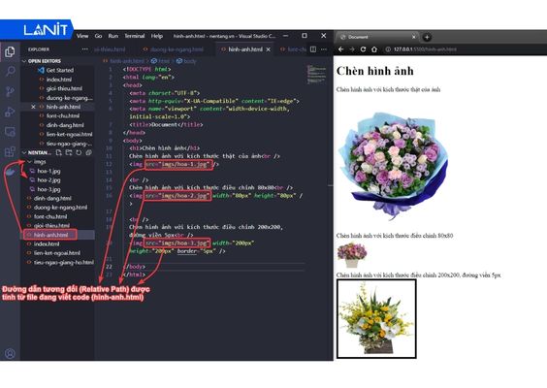
Task: Open the Extensions view
Action: [x=10, y=151]
